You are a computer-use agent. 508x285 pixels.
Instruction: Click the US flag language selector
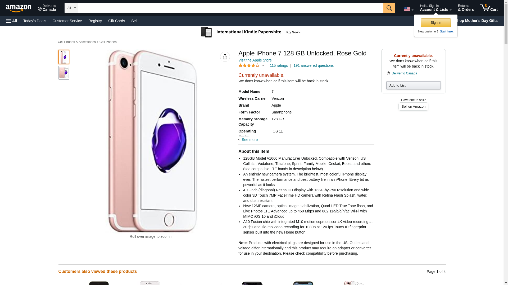click(409, 9)
